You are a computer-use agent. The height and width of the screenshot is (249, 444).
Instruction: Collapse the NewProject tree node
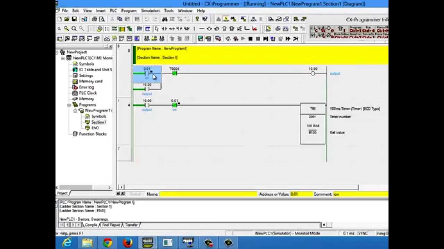58,52
